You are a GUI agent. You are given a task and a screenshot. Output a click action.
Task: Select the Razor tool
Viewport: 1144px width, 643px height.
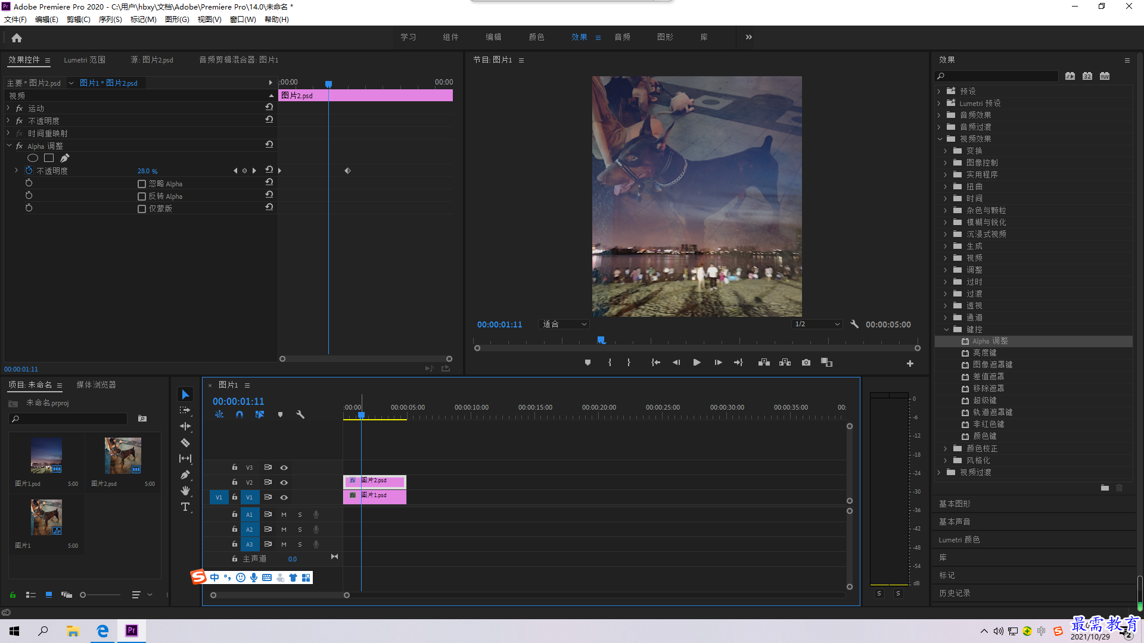(185, 442)
